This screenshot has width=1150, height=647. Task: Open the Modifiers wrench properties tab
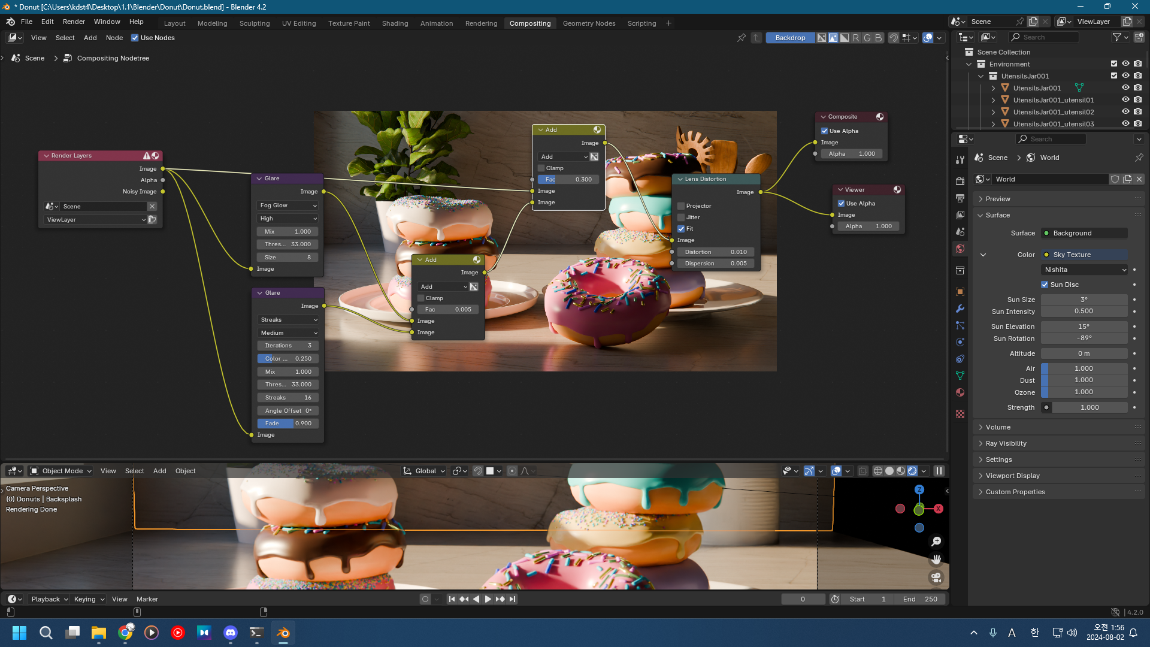(x=960, y=309)
